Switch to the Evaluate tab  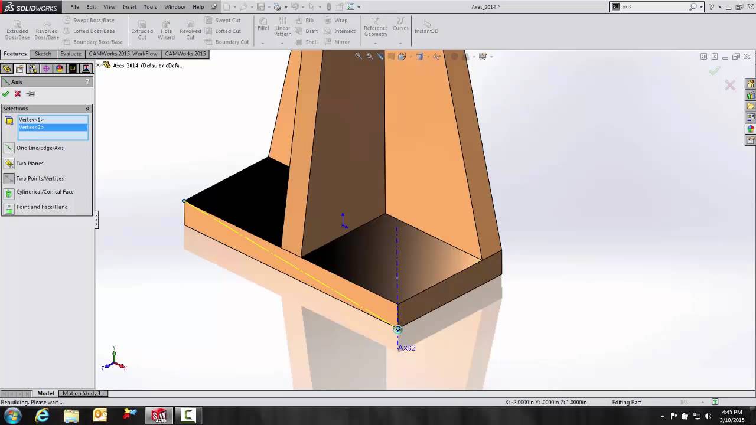(x=71, y=54)
